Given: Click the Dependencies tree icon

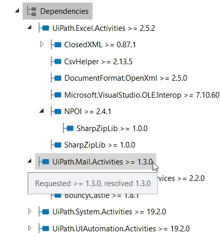Looking at the screenshot, I should click(32, 11).
